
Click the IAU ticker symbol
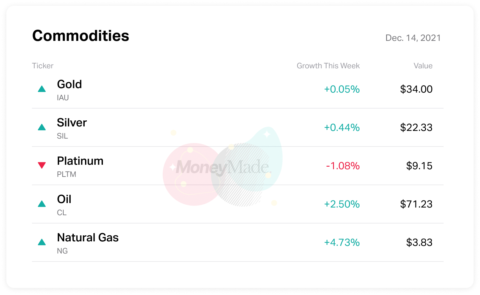[x=63, y=98]
